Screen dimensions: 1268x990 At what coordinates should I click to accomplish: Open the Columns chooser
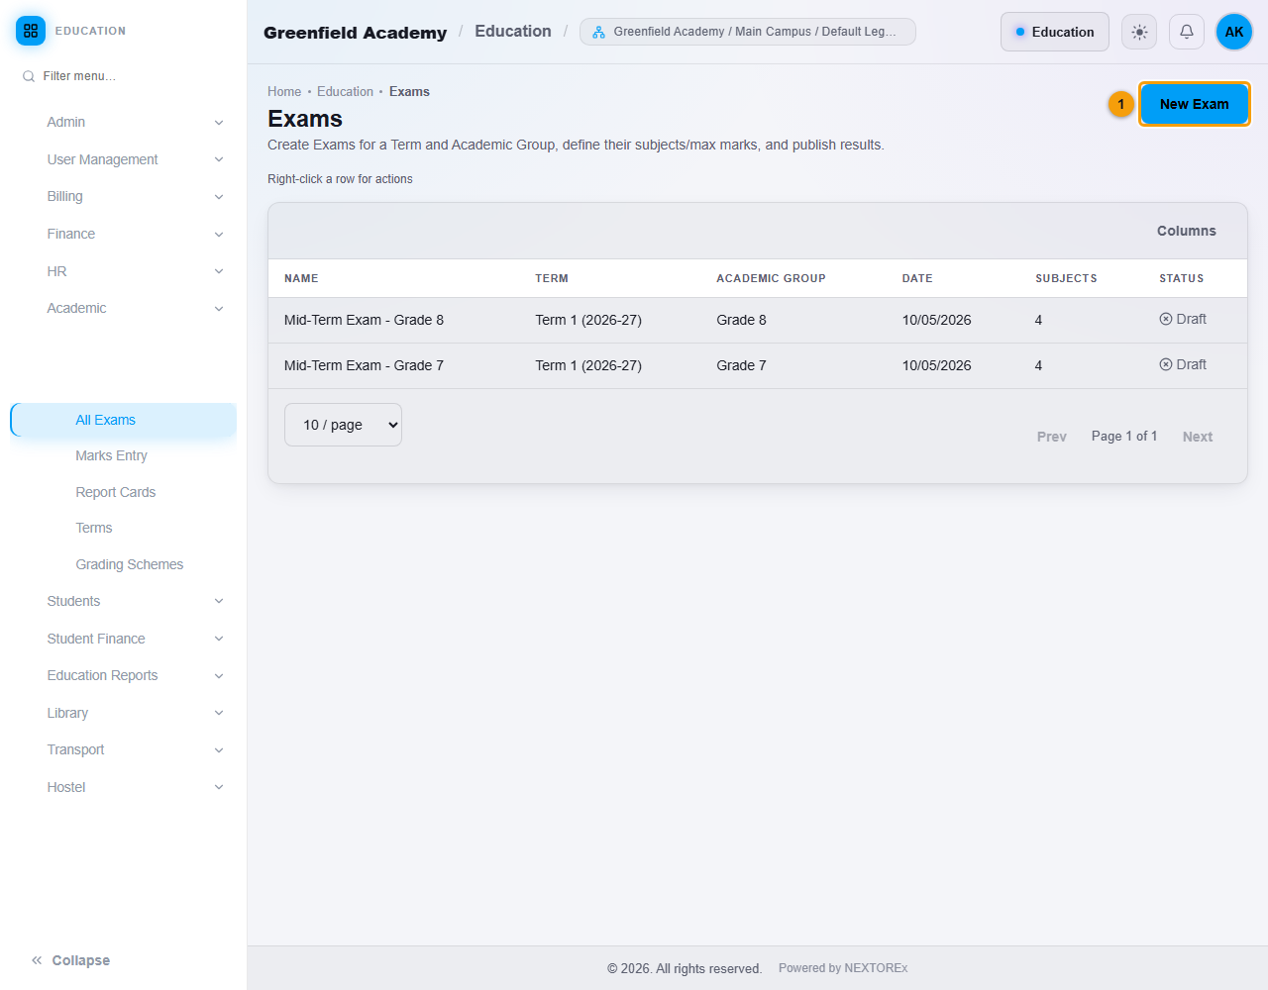[x=1186, y=231]
